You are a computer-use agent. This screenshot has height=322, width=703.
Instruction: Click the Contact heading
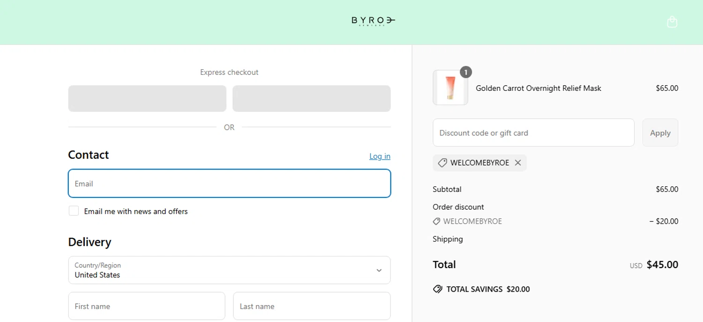89,155
